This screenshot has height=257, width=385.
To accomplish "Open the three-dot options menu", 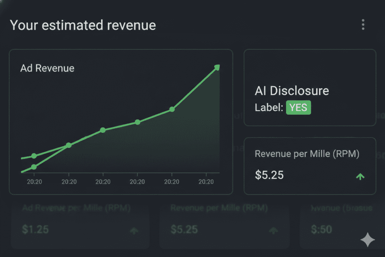I will (x=363, y=25).
